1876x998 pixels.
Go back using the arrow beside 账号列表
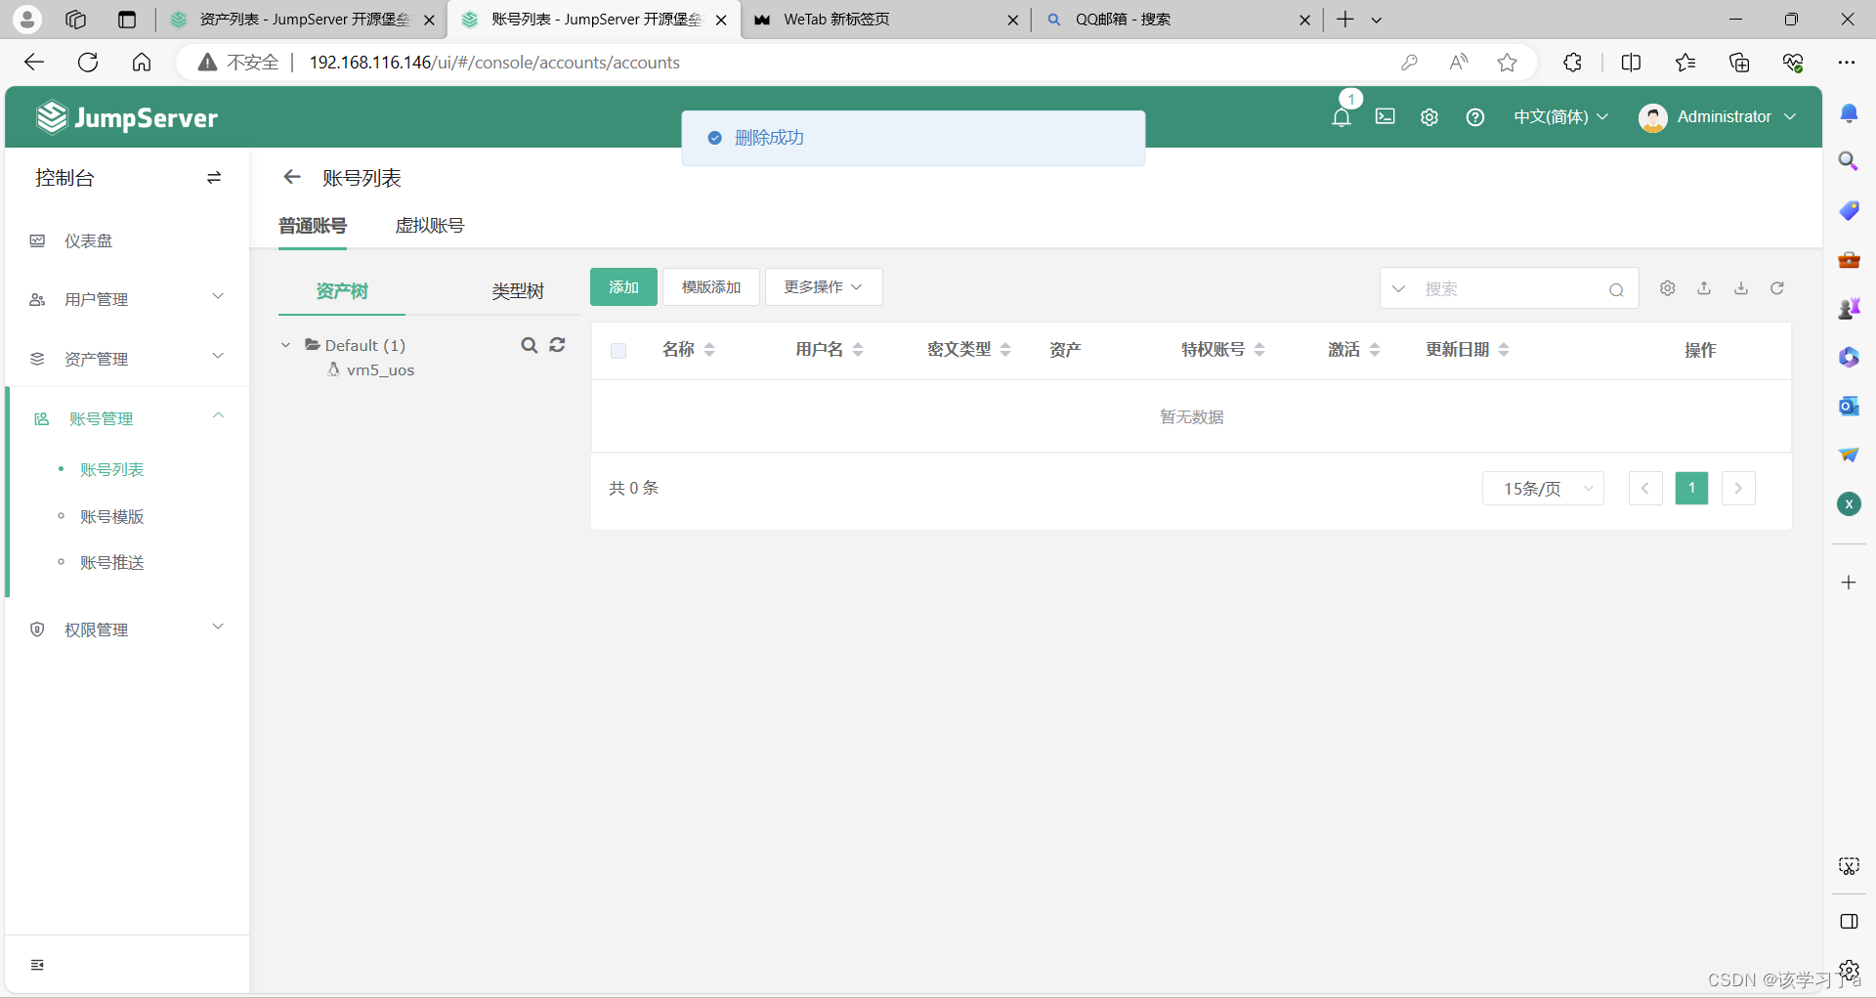291,177
